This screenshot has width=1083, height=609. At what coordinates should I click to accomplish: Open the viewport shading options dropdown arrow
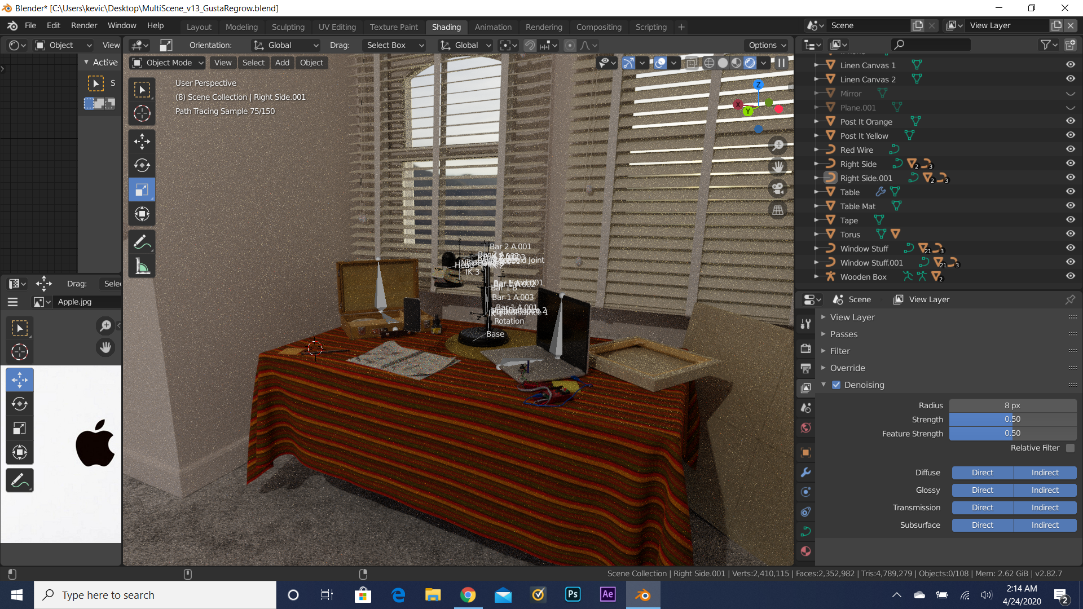[x=763, y=63]
